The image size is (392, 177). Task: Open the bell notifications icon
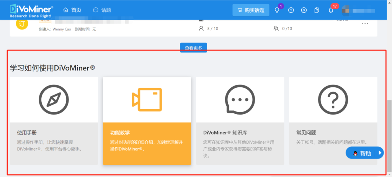[331, 10]
